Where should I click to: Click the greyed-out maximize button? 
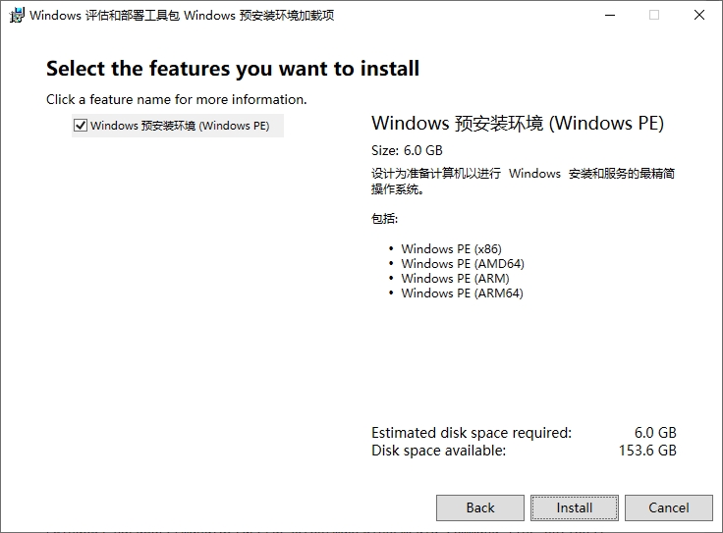(x=654, y=15)
